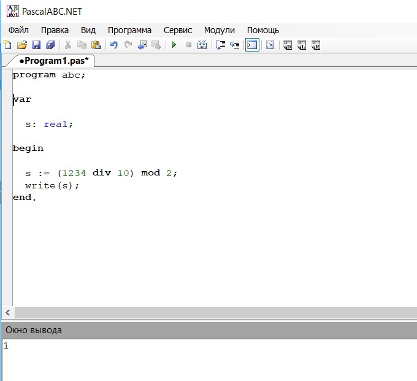
Task: Open the Файл menu
Action: 18,30
